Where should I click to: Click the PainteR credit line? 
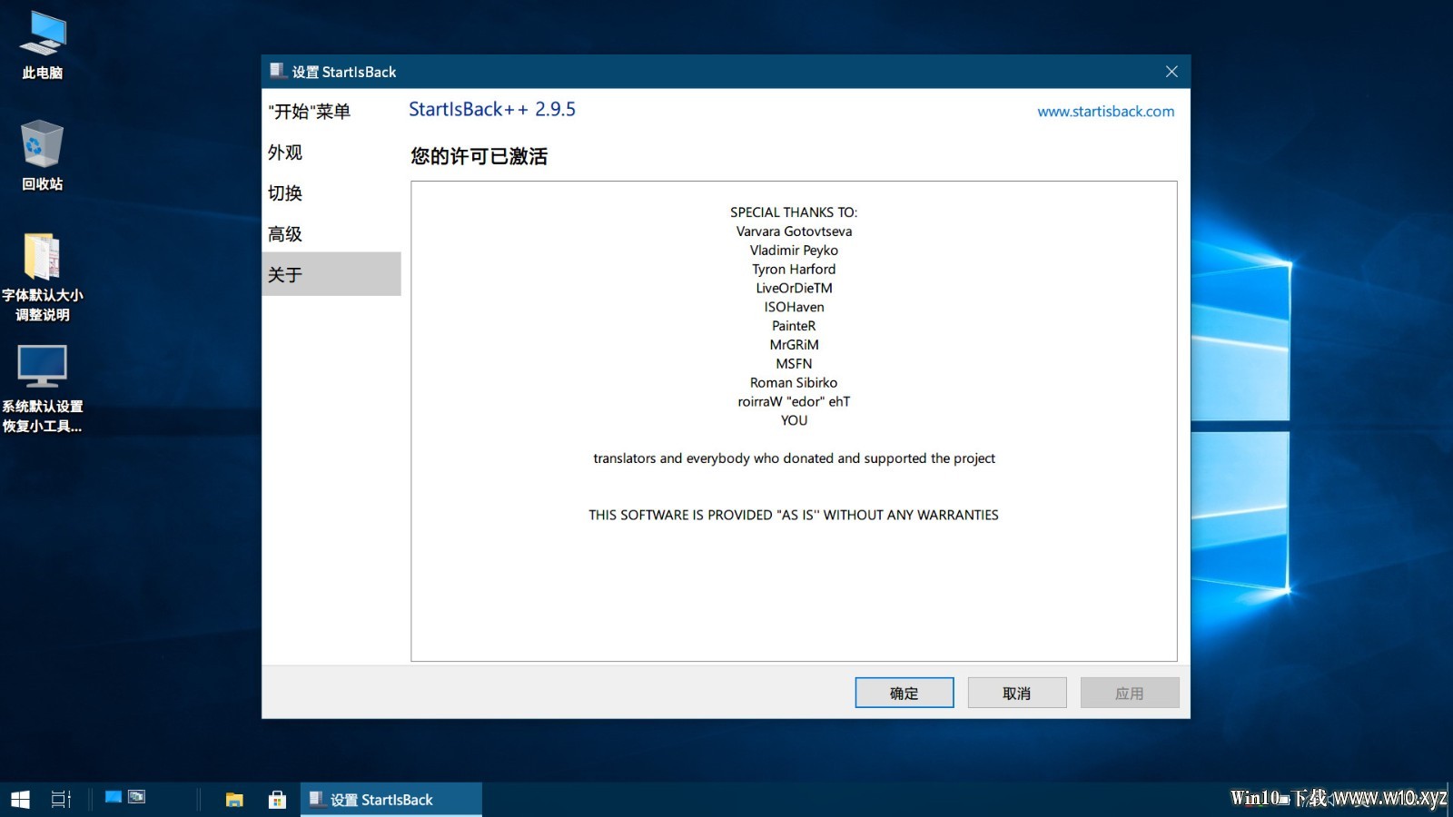click(794, 326)
